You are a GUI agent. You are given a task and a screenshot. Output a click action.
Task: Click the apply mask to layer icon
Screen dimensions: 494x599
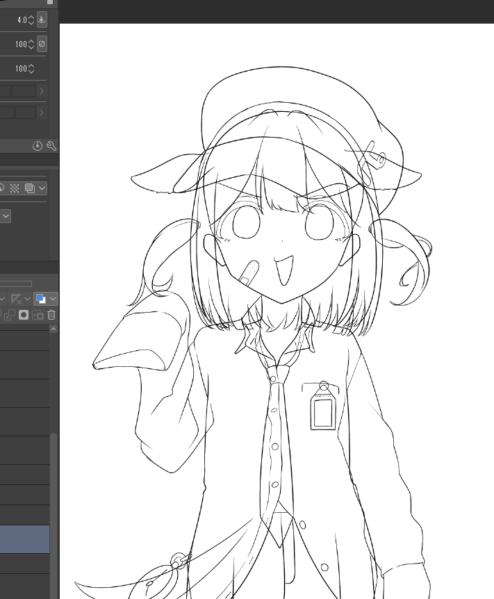(38, 315)
